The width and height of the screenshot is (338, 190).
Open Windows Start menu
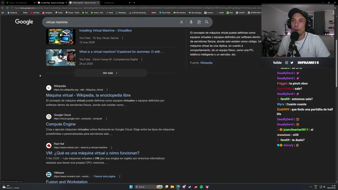pyautogui.click(x=131, y=187)
